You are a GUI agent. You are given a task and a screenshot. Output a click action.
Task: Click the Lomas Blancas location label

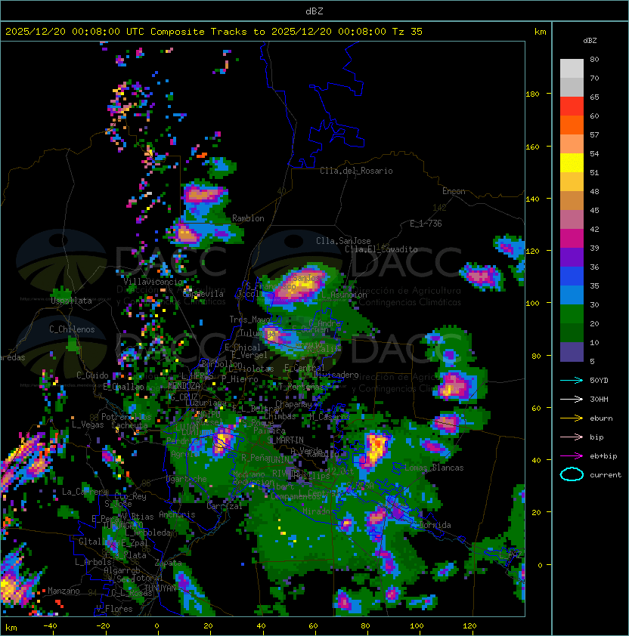pos(434,468)
